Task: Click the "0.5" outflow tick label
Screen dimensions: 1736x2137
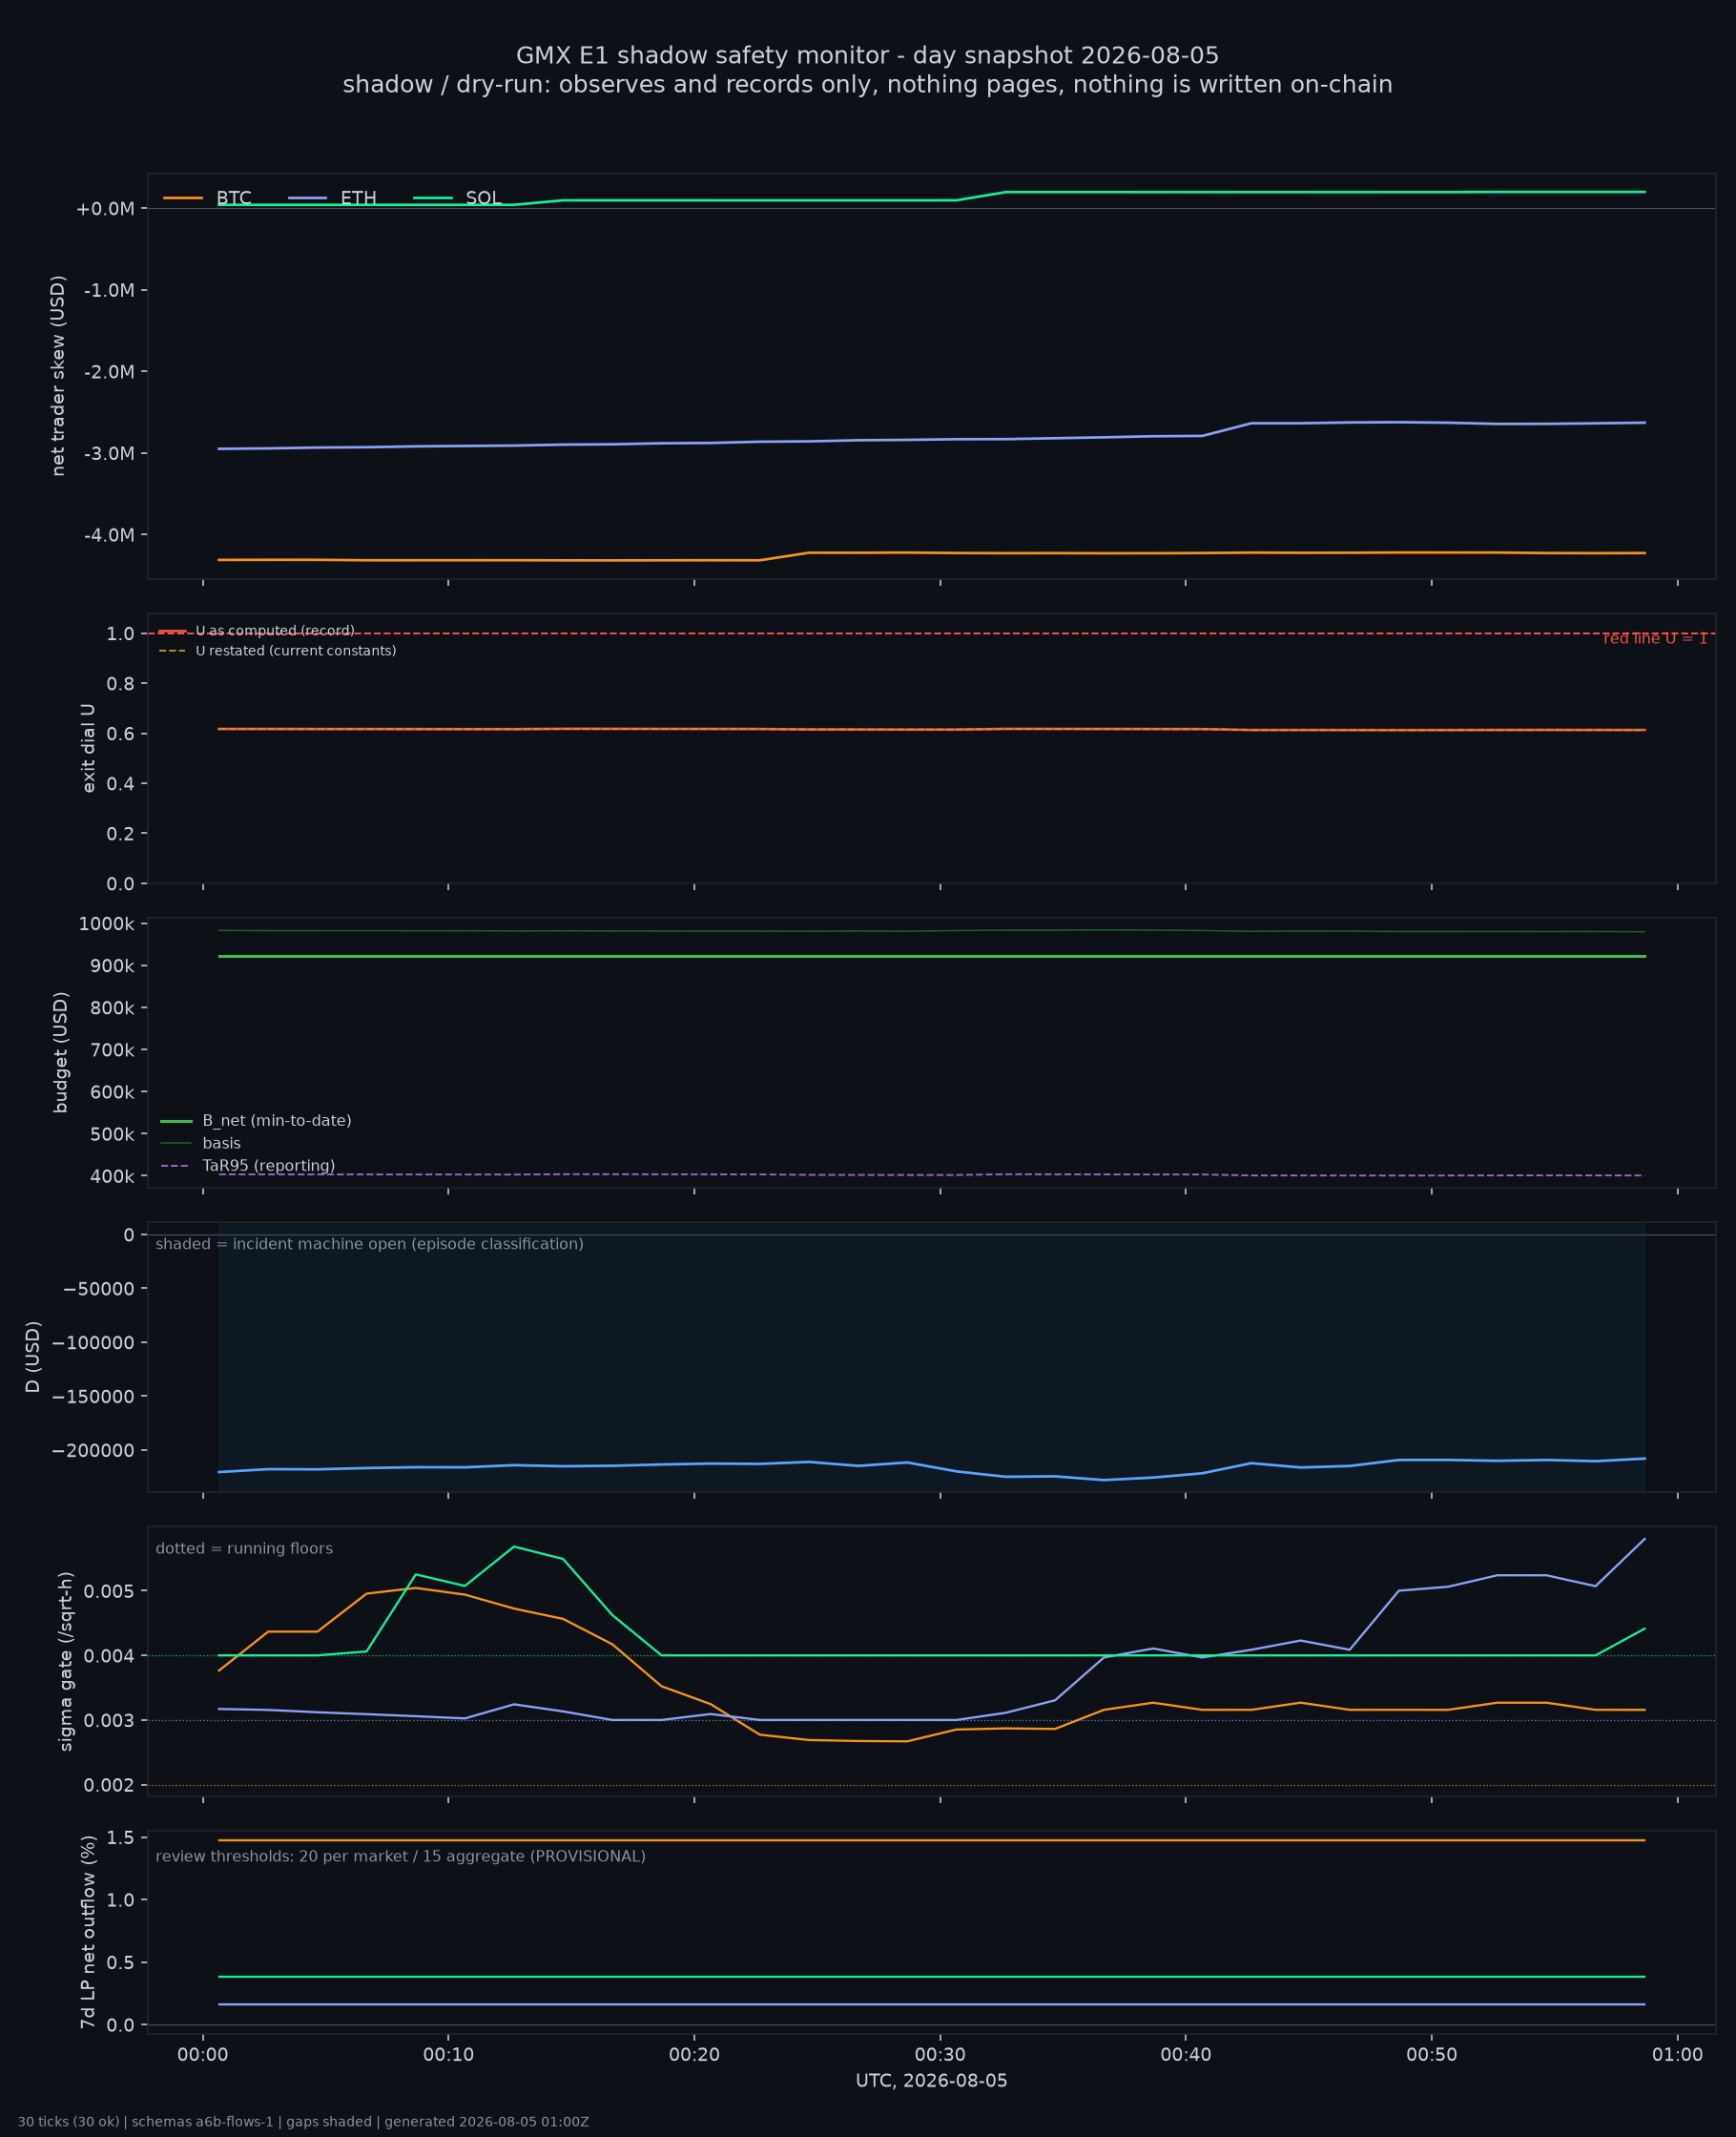Action: (x=120, y=1963)
